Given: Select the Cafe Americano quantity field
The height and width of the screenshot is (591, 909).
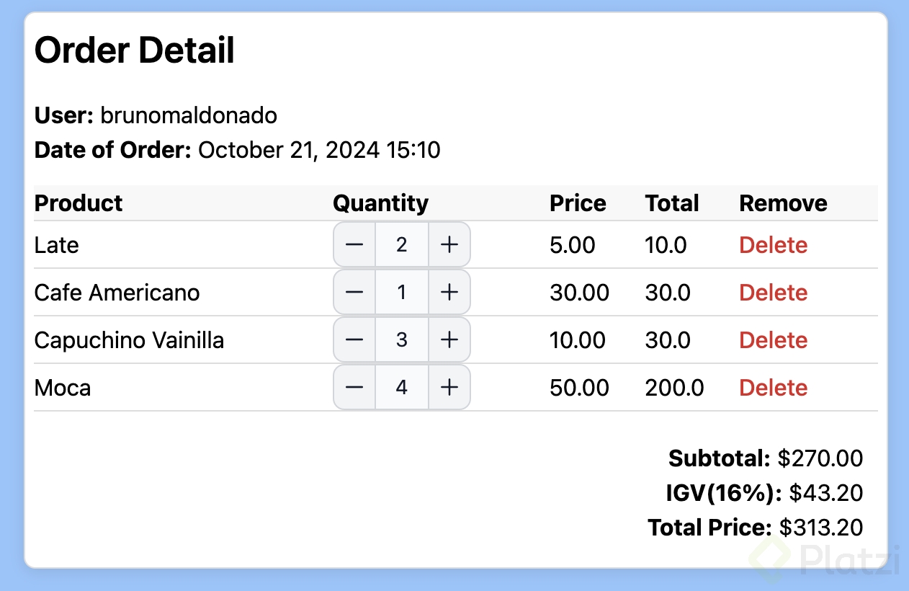Looking at the screenshot, I should [402, 293].
